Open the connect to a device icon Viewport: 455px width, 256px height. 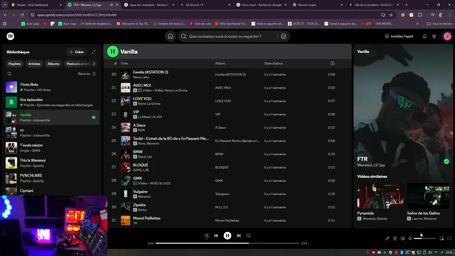coord(403,239)
